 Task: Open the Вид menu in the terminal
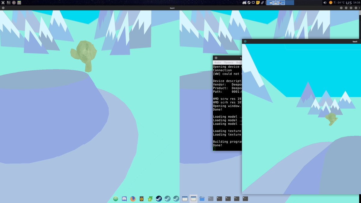pos(239,62)
